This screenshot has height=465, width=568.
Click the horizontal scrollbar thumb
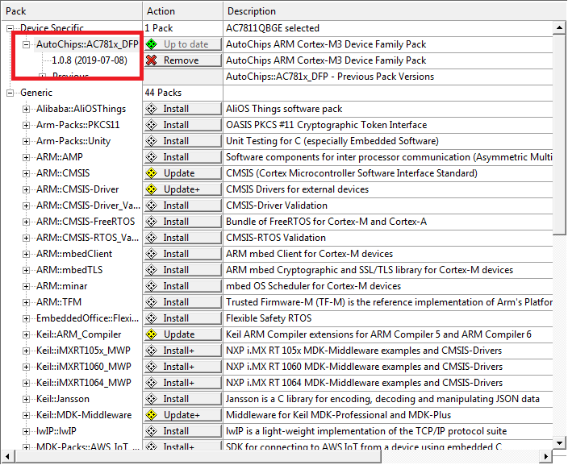click(198, 456)
